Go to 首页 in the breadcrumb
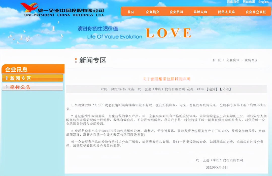The width and height of the screenshot is (272, 176). [x=217, y=60]
